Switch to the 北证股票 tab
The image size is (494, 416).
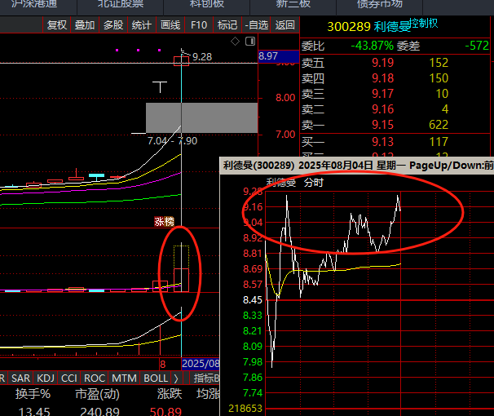point(121,4)
